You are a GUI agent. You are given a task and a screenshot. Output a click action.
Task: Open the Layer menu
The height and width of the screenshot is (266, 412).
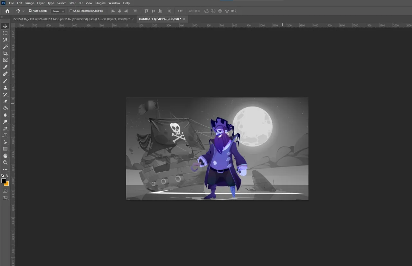coord(41,3)
